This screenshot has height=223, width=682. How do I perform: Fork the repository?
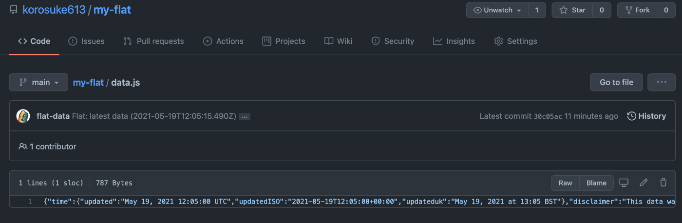coord(637,10)
